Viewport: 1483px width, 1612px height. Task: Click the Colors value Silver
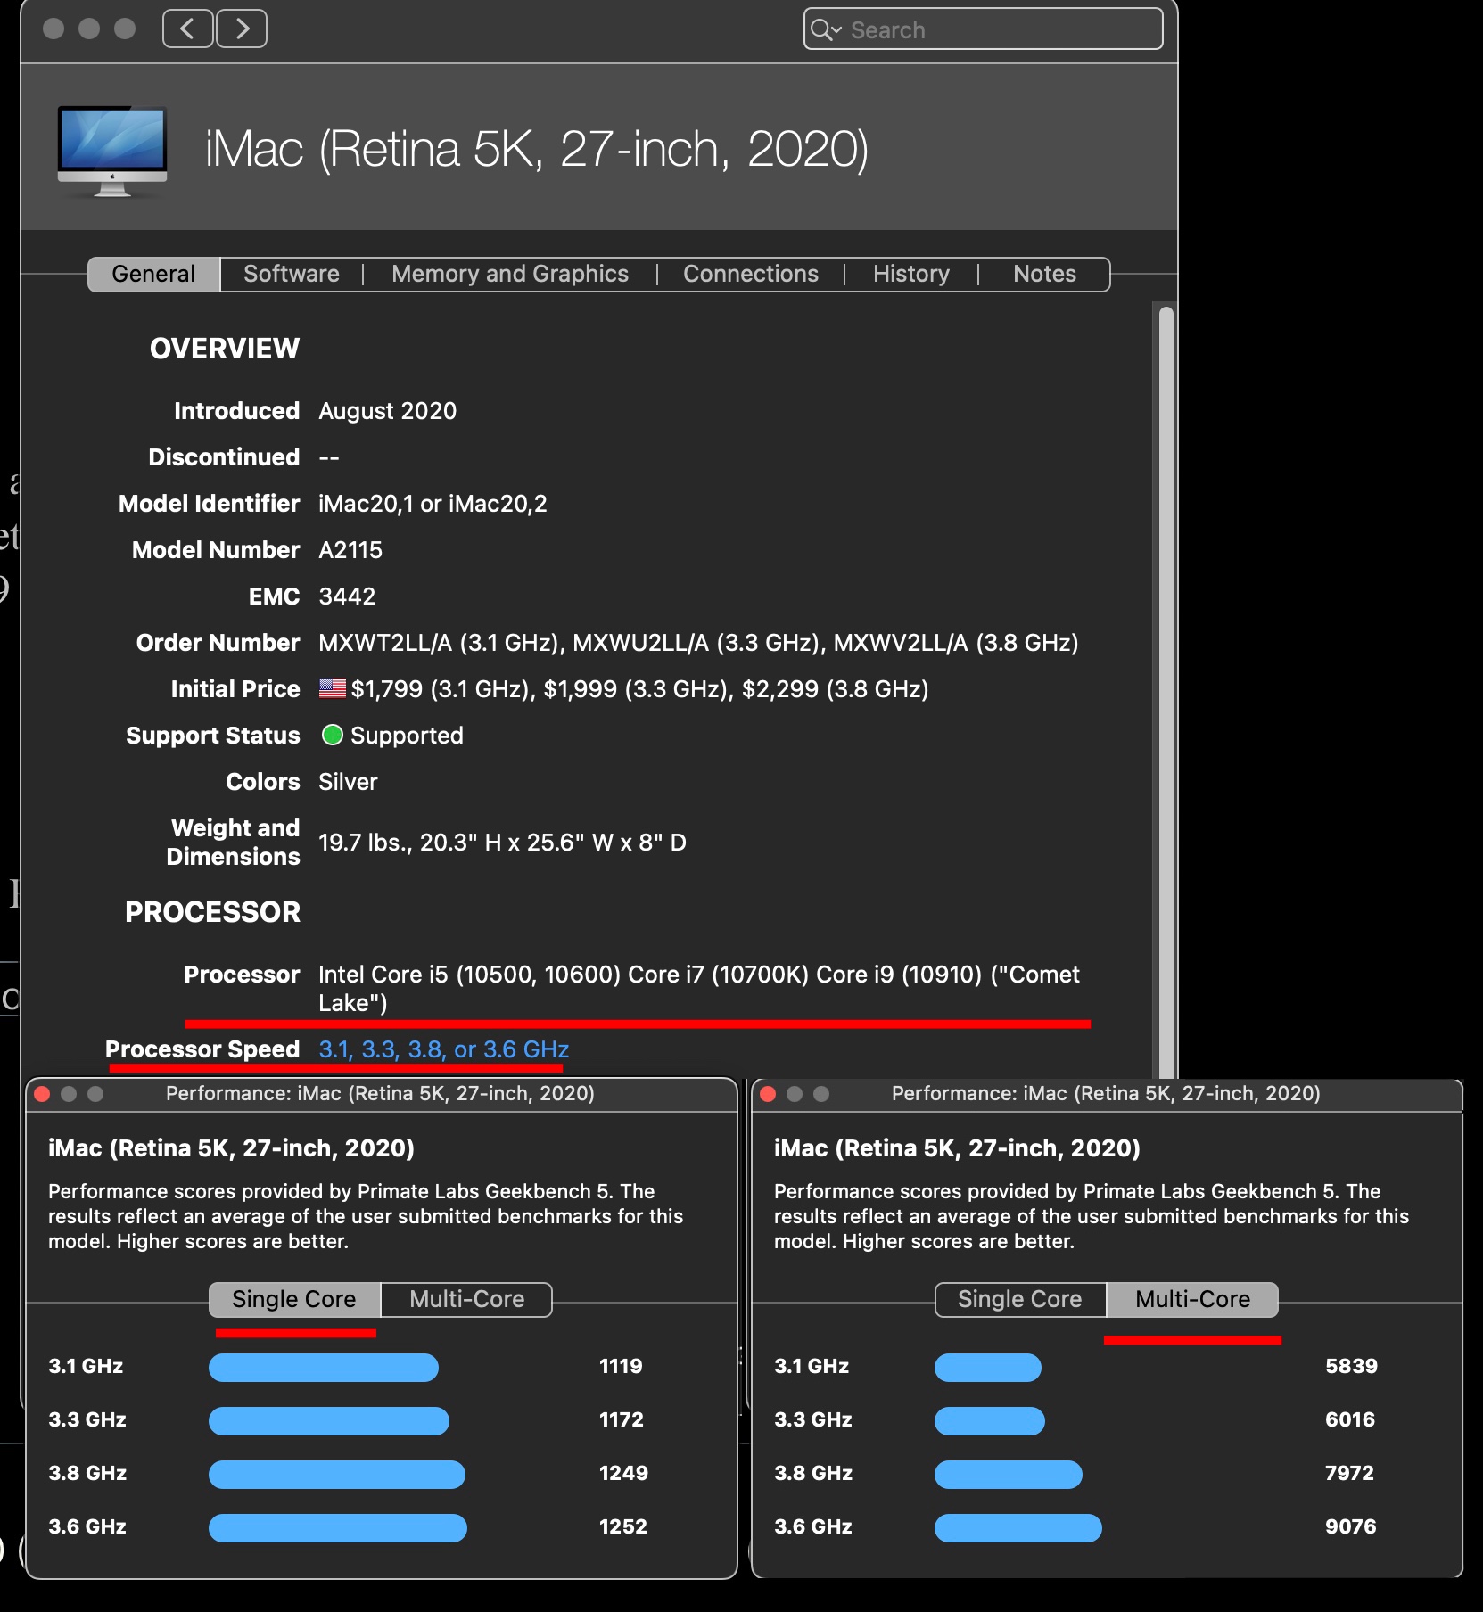coord(348,782)
